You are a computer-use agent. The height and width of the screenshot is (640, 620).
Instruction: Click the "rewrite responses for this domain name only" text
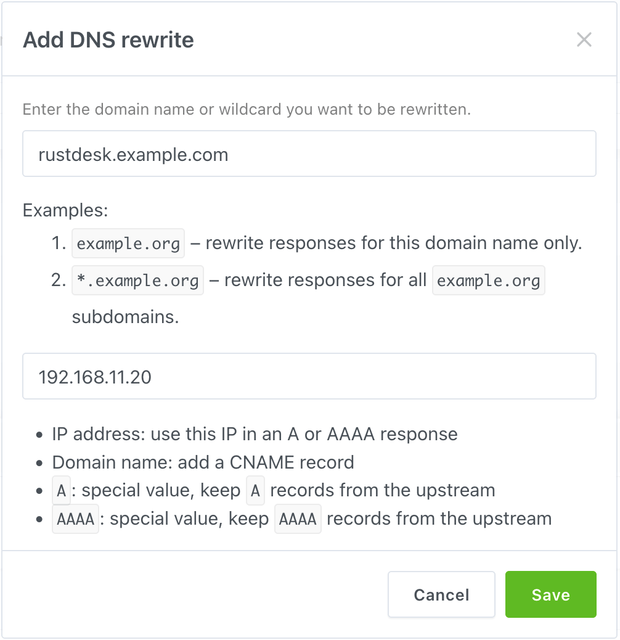pos(393,243)
